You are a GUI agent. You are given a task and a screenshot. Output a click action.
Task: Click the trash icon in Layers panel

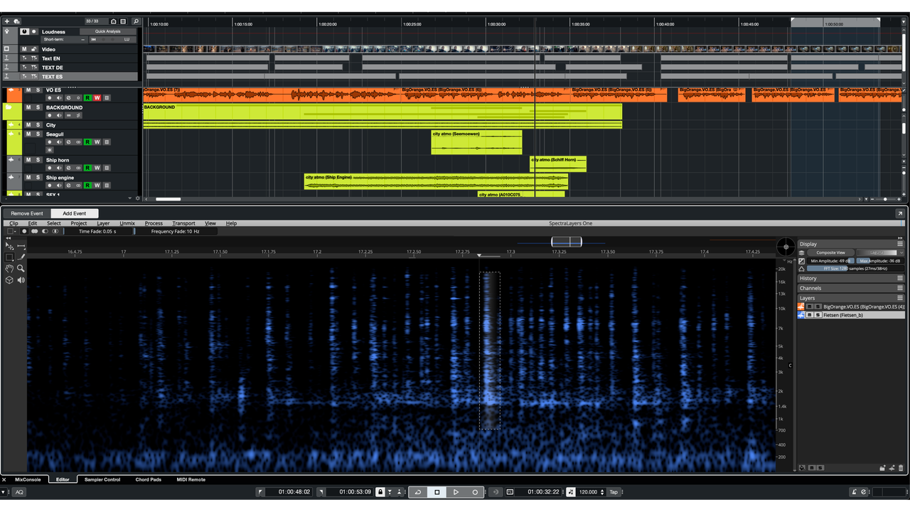tap(901, 468)
